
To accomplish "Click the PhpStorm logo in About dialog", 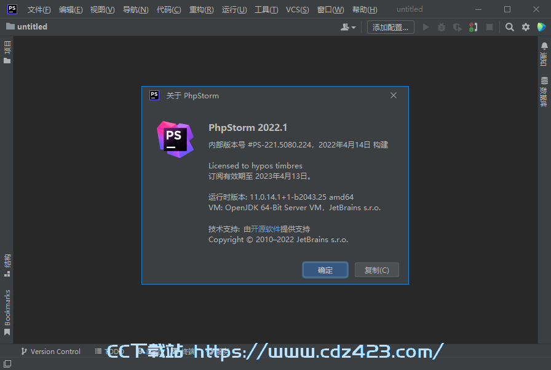I will 175,140.
